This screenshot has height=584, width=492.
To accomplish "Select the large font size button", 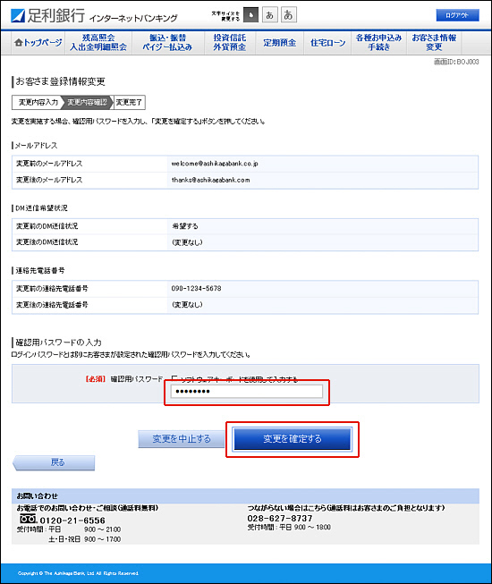I will click(289, 15).
